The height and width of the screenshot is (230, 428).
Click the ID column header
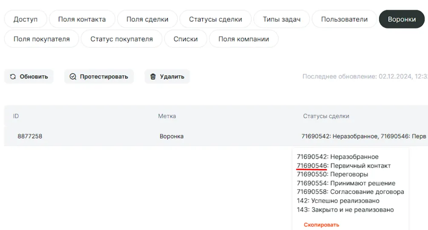16,116
